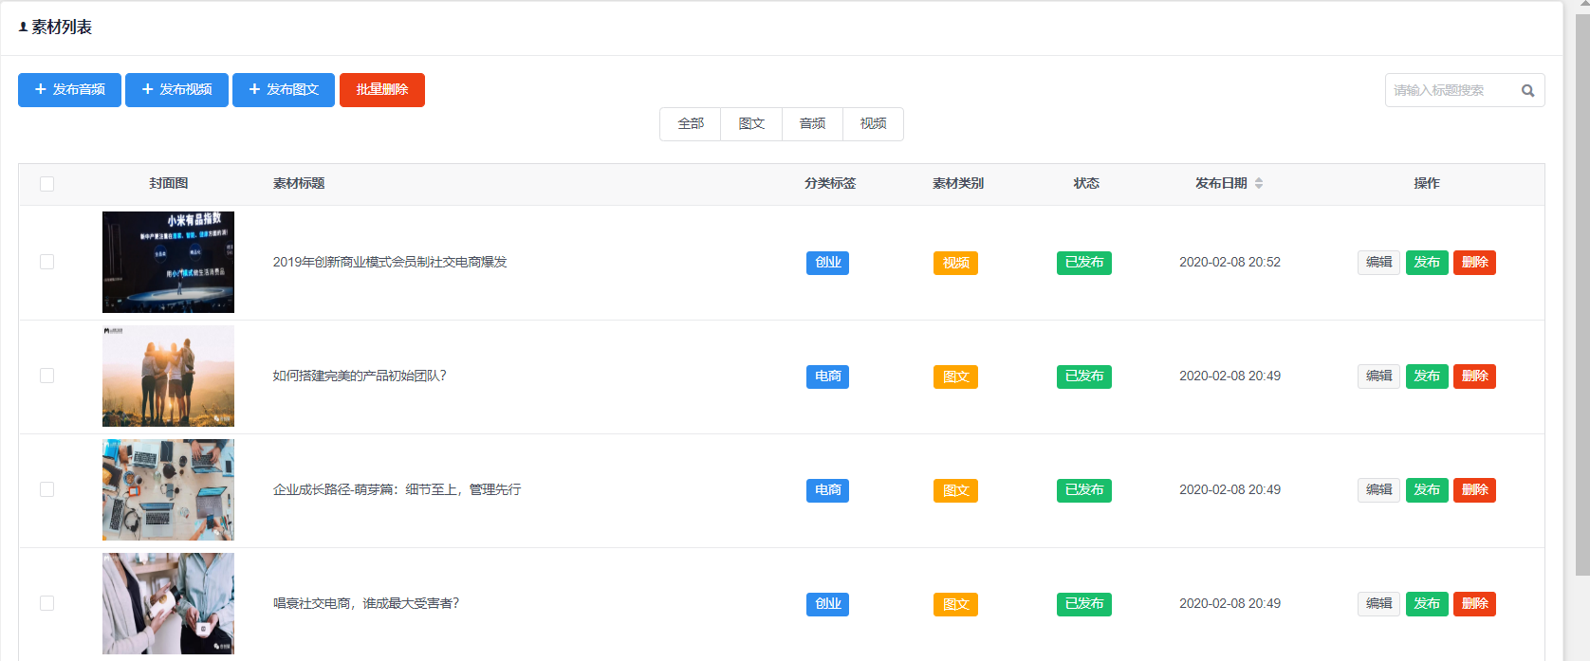The width and height of the screenshot is (1590, 661).
Task: Delete the 企业成长路径 material
Action: 1474,490
